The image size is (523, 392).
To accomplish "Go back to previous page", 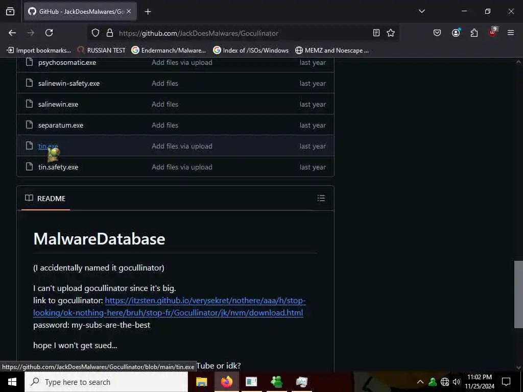I will (12, 33).
